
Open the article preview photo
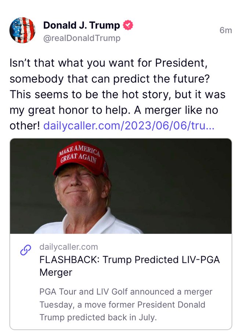pos(121,186)
